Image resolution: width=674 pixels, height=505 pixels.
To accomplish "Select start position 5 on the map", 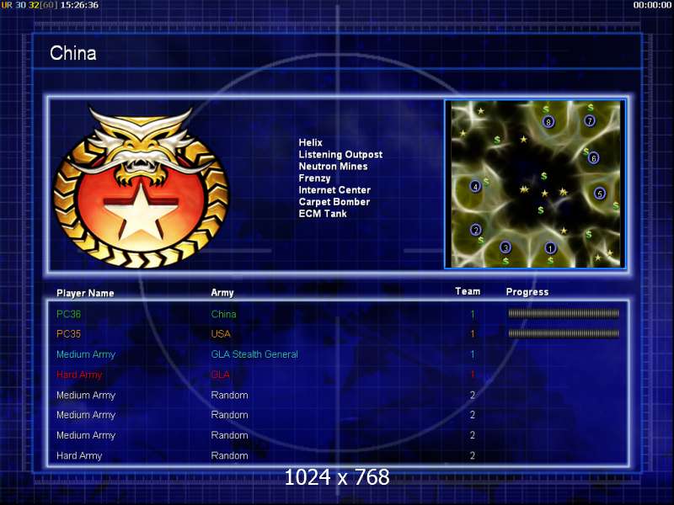I will (x=600, y=194).
